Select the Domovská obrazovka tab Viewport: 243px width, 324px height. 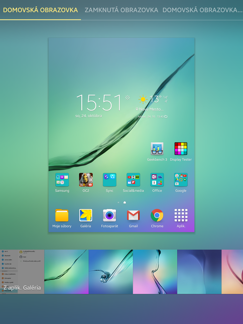click(40, 10)
